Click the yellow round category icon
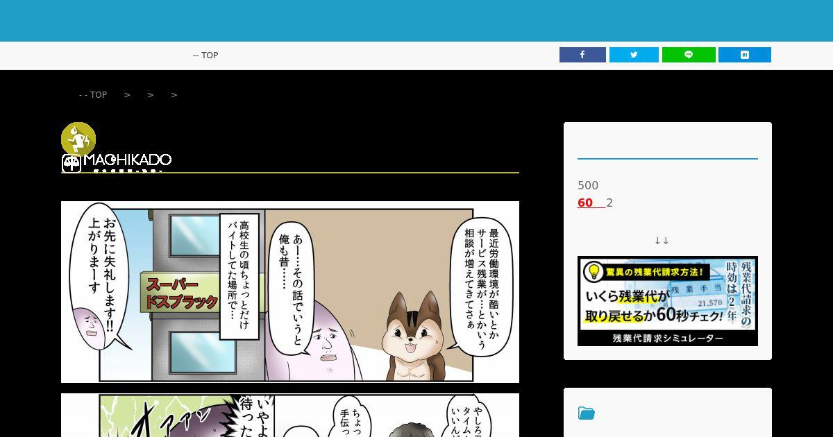833x437 pixels. 78,139
